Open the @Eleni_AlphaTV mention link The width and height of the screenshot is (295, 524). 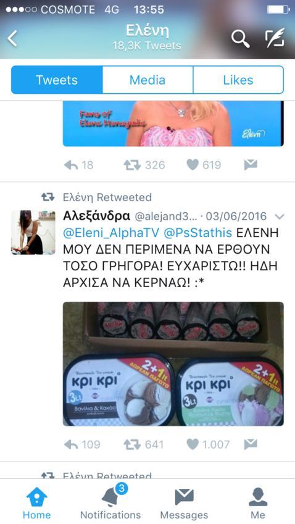(x=112, y=233)
